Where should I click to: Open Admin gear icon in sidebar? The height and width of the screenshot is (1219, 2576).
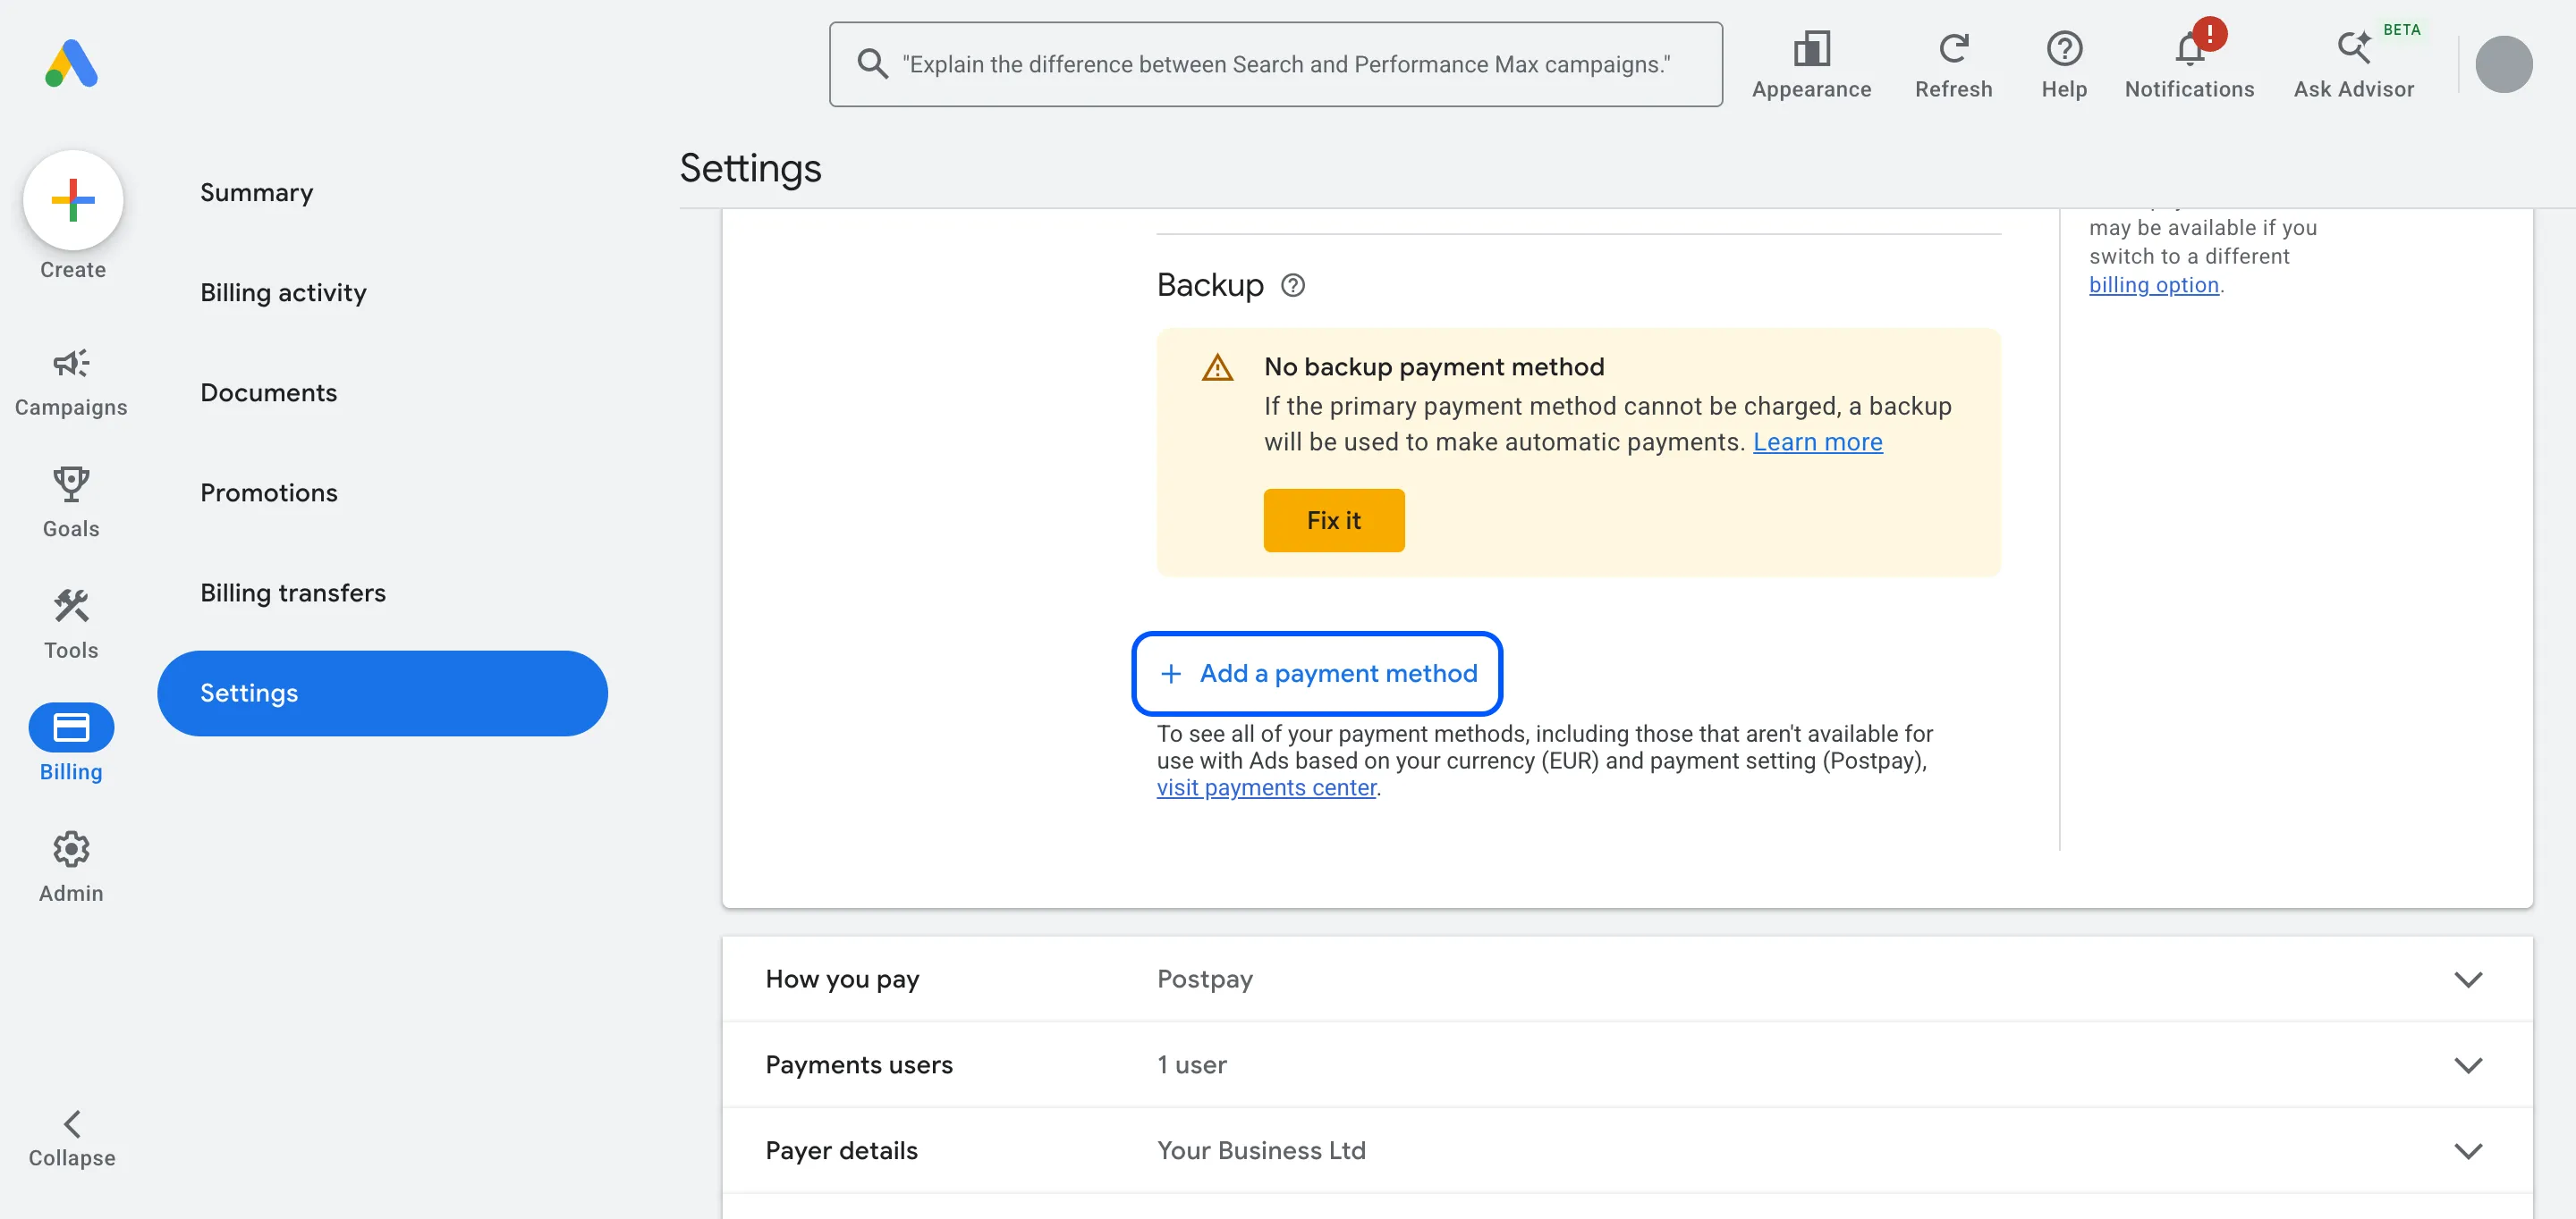pyautogui.click(x=71, y=849)
